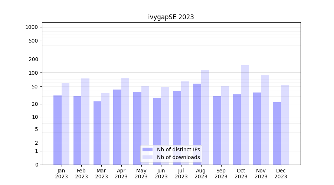Select the 0 y-axis tick label
Screen dimensions: 334x185
pos(36,165)
